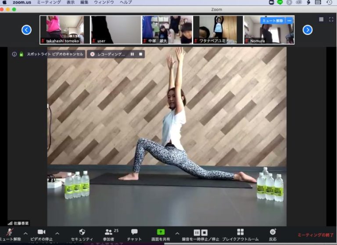
Task: Open the chat bubble icon
Action: pos(134,232)
